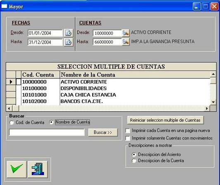Image resolution: width=220 pixels, height=185 pixels.
Task: Click grid horizontal scrollbar right arrow
Action: coord(207,108)
